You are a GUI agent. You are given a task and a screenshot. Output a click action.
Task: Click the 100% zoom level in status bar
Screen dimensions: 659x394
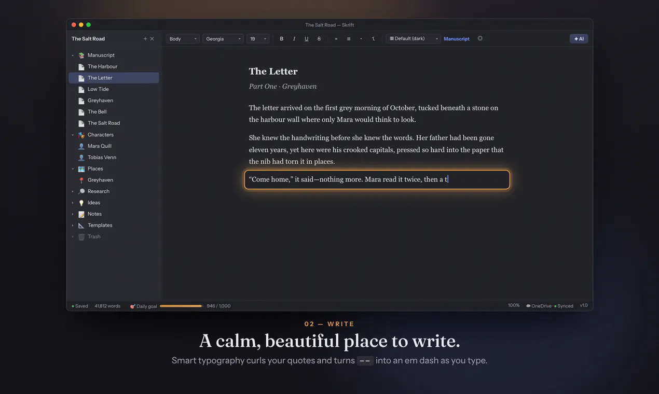[x=514, y=306]
